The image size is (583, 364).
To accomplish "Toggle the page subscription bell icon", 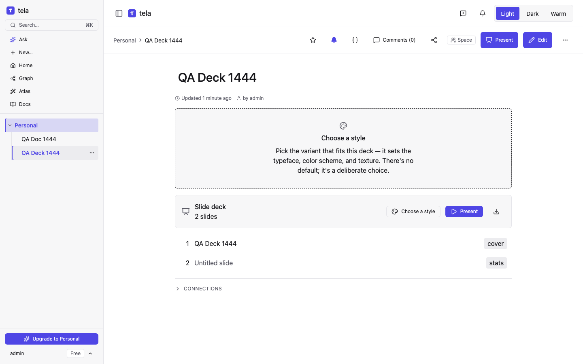I will [x=334, y=40].
